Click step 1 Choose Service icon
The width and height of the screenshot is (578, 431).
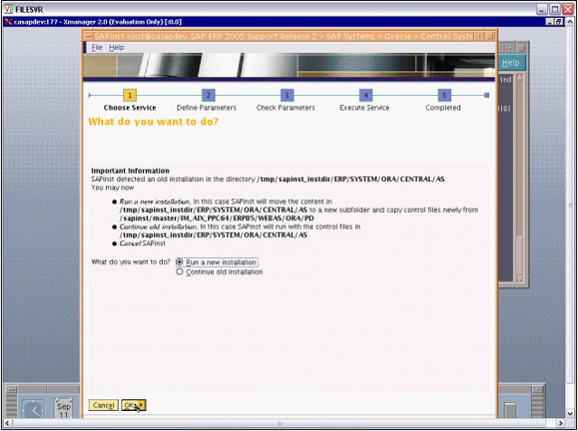pyautogui.click(x=130, y=95)
